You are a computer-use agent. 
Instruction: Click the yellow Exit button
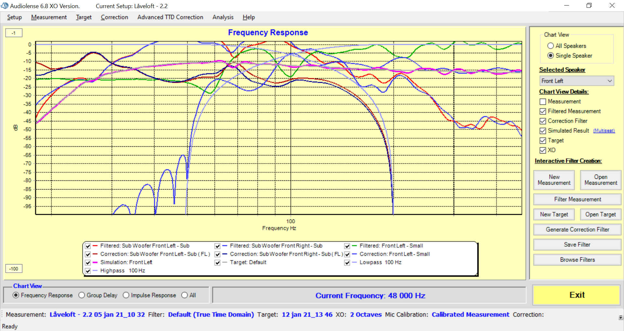[x=577, y=295]
